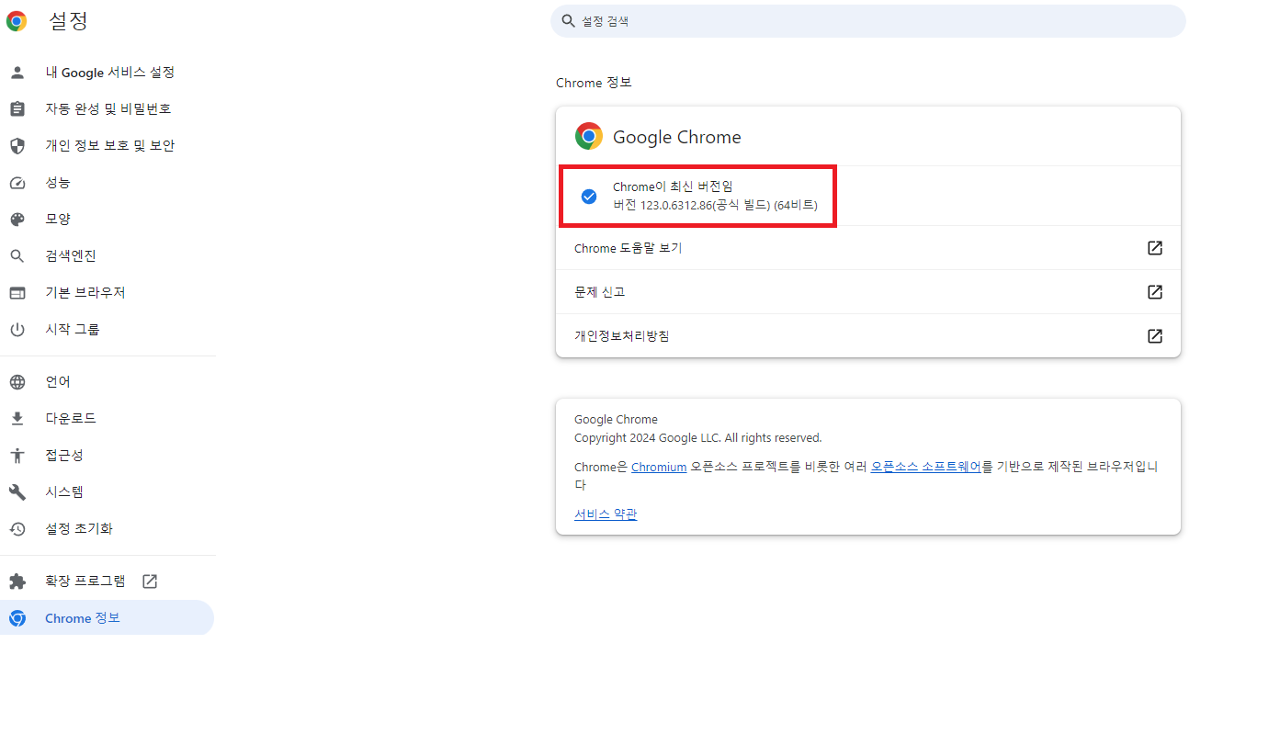Click the accessibility figure icon for 접근성

(17, 456)
